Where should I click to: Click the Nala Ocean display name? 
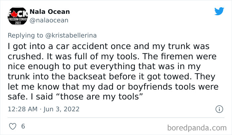coord(50,12)
